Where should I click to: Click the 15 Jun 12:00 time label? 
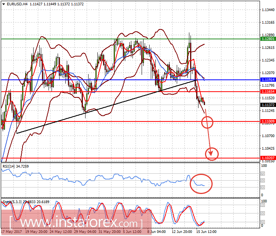point(206,231)
